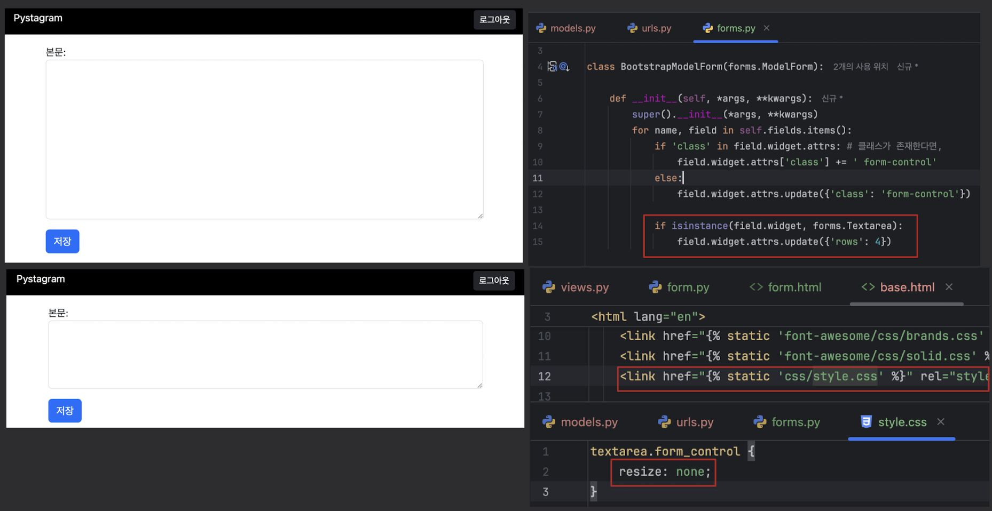Click the horizontal scrollbar under base.html tab
The width and height of the screenshot is (992, 511).
point(907,304)
